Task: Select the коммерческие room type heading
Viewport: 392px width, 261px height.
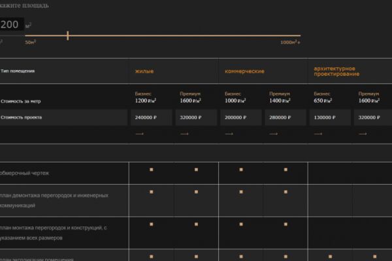Action: tap(244, 71)
